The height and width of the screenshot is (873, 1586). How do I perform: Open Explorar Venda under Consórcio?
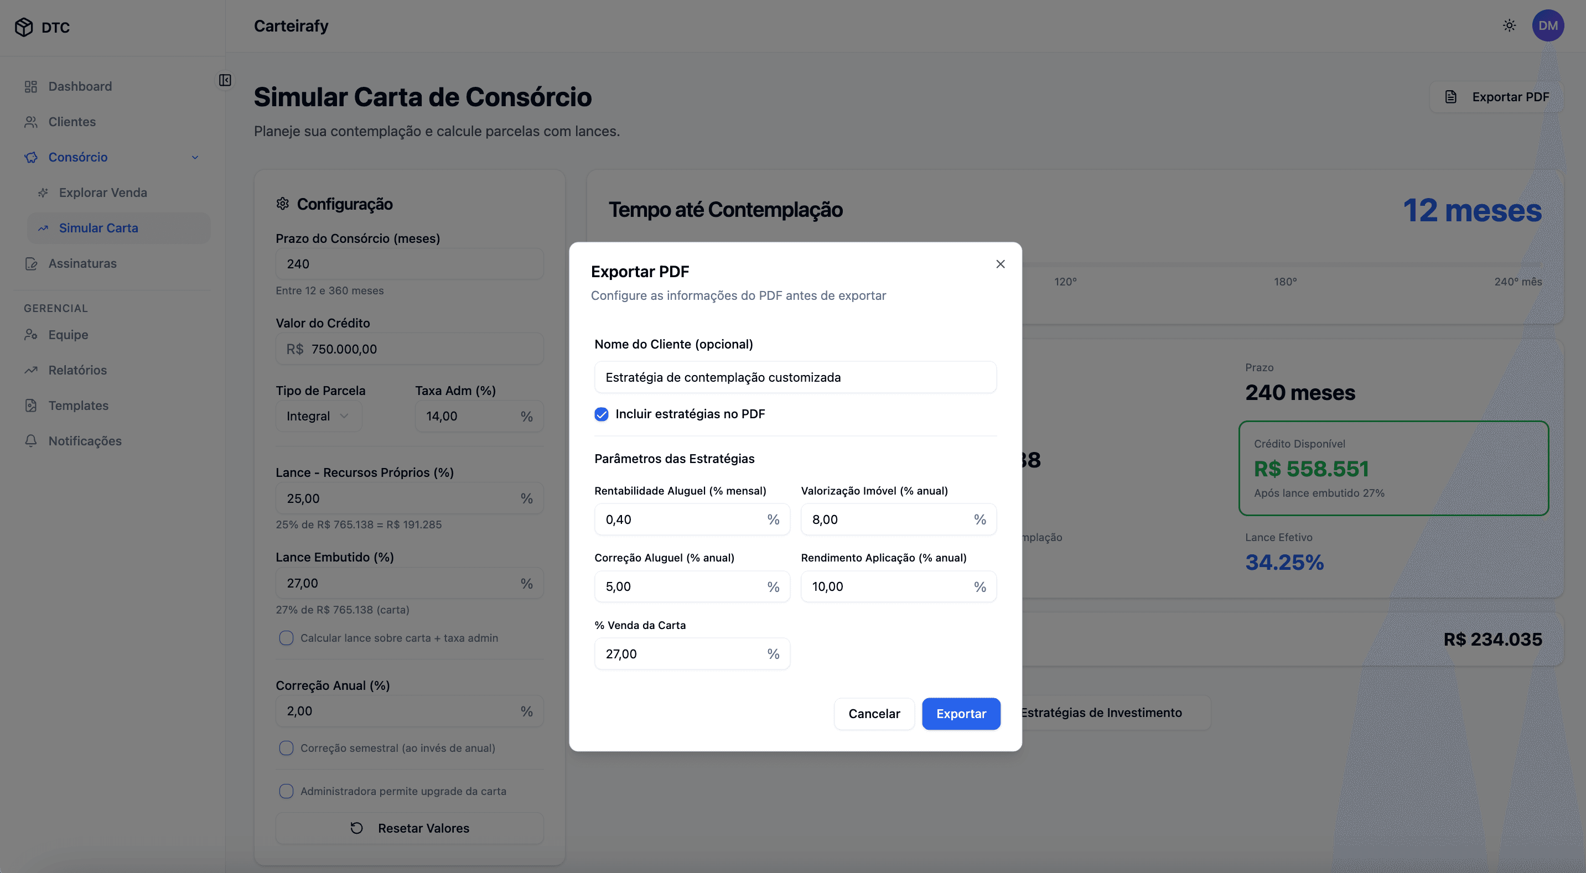(103, 192)
